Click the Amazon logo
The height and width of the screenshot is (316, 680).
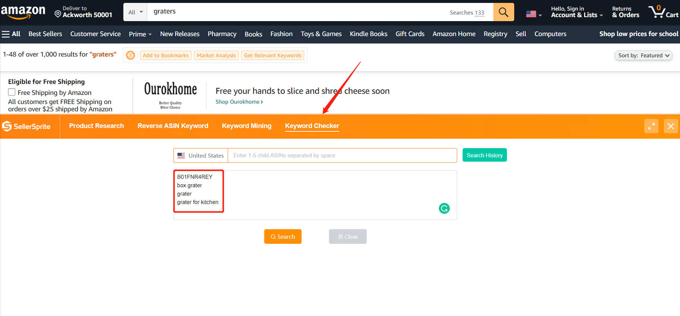coord(23,12)
